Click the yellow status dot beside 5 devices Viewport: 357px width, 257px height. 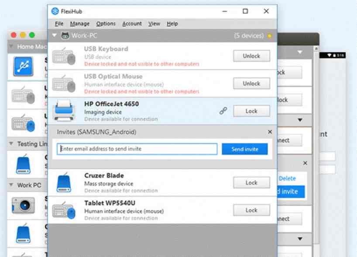coord(270,36)
